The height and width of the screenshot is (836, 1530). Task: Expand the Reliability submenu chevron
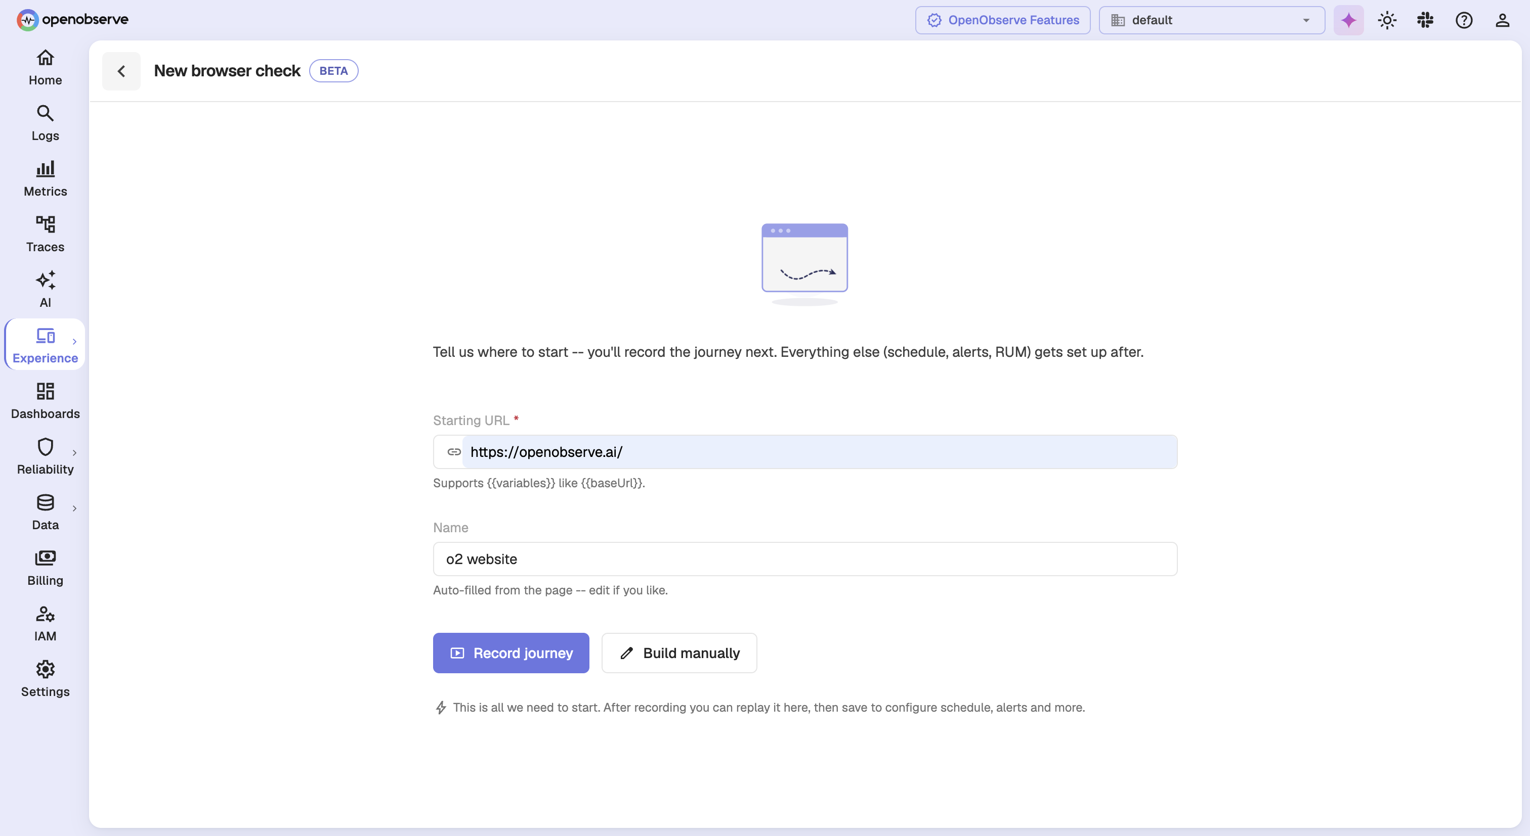[74, 453]
